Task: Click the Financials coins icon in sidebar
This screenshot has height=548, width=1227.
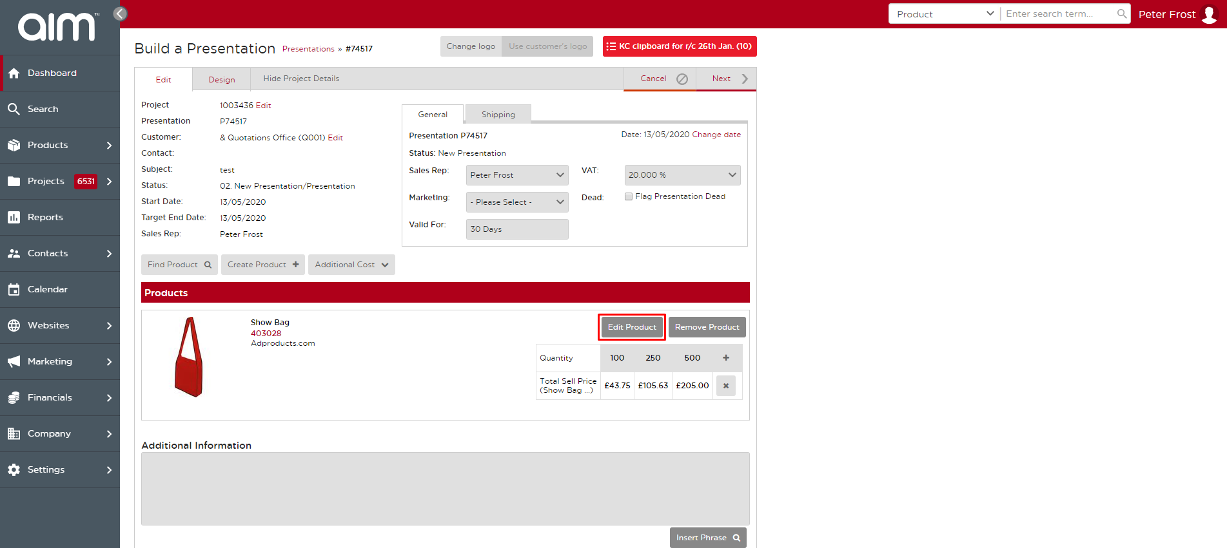Action: tap(14, 398)
